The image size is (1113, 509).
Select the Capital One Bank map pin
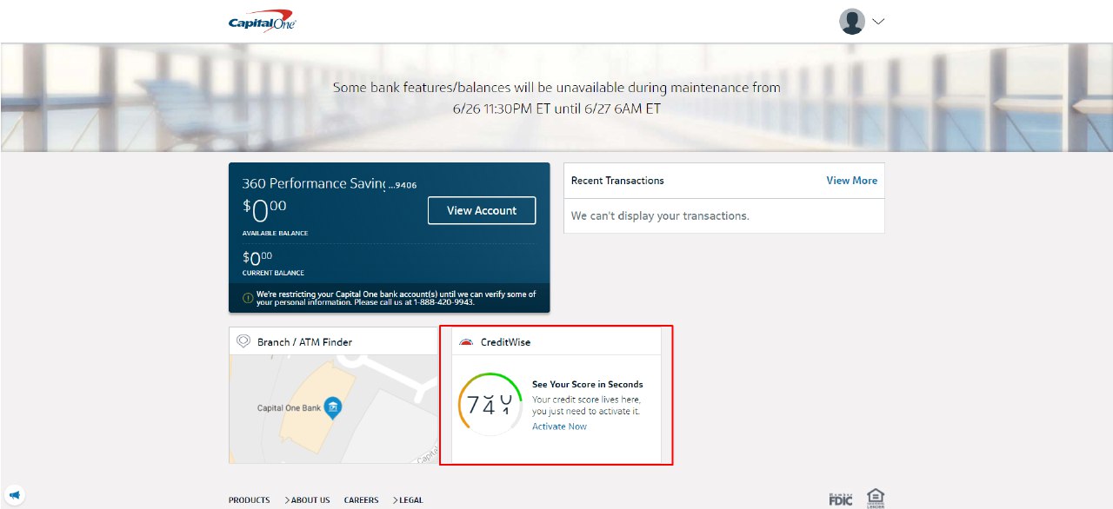click(332, 407)
